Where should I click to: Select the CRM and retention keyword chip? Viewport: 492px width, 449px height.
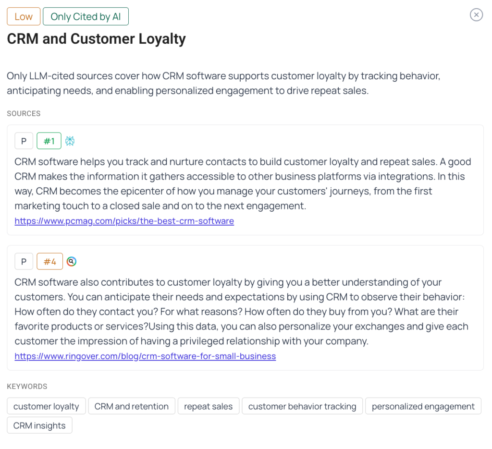(131, 406)
